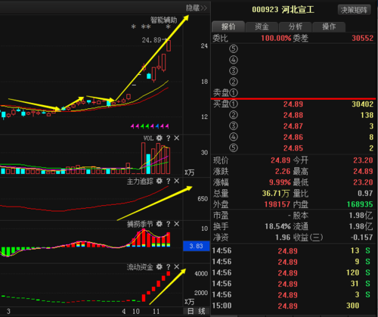
Task: Open 捕捞季节 indicator settings gear
Action: click(x=160, y=224)
